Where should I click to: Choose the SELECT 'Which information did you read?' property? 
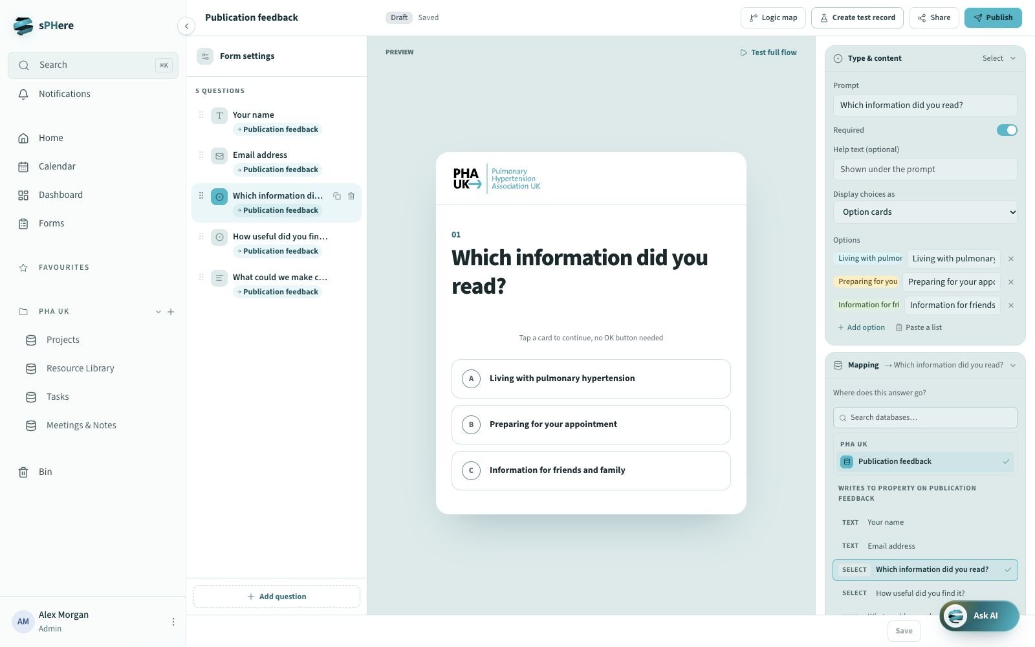[x=925, y=569]
